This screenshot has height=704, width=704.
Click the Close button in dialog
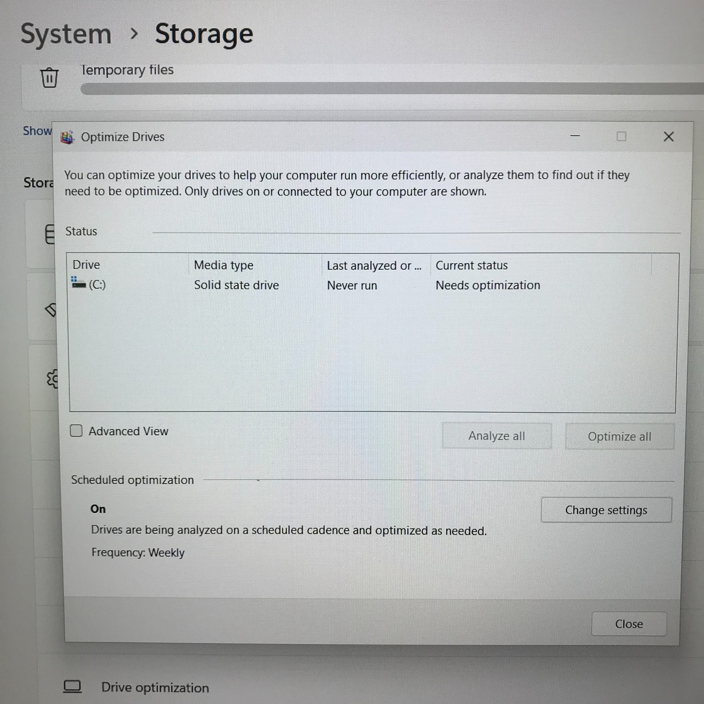pos(629,624)
